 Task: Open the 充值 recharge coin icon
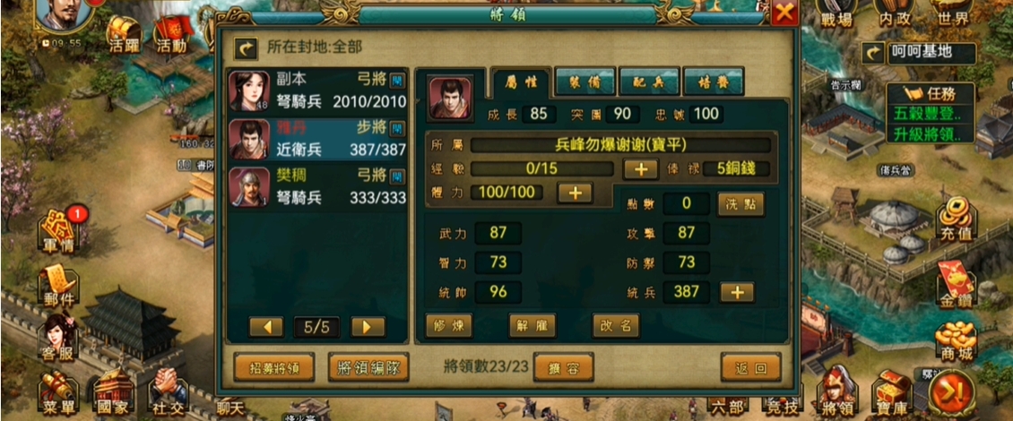coord(956,220)
